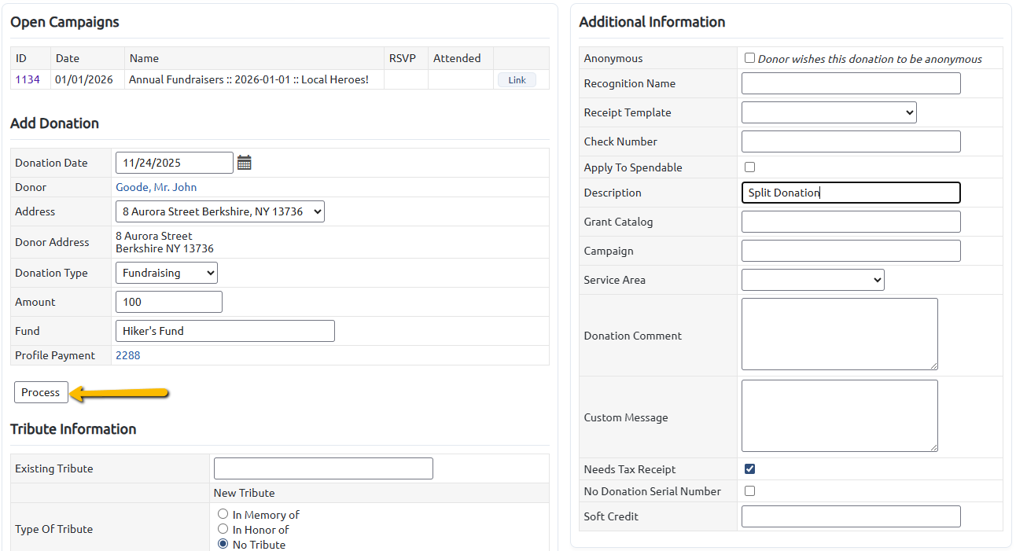The image size is (1016, 551).
Task: Select the In Honor of radio option
Action: (223, 530)
